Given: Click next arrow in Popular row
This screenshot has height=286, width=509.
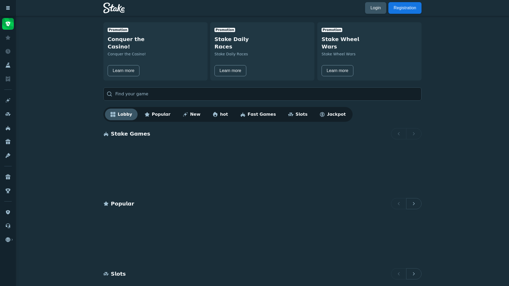Looking at the screenshot, I should (414, 204).
